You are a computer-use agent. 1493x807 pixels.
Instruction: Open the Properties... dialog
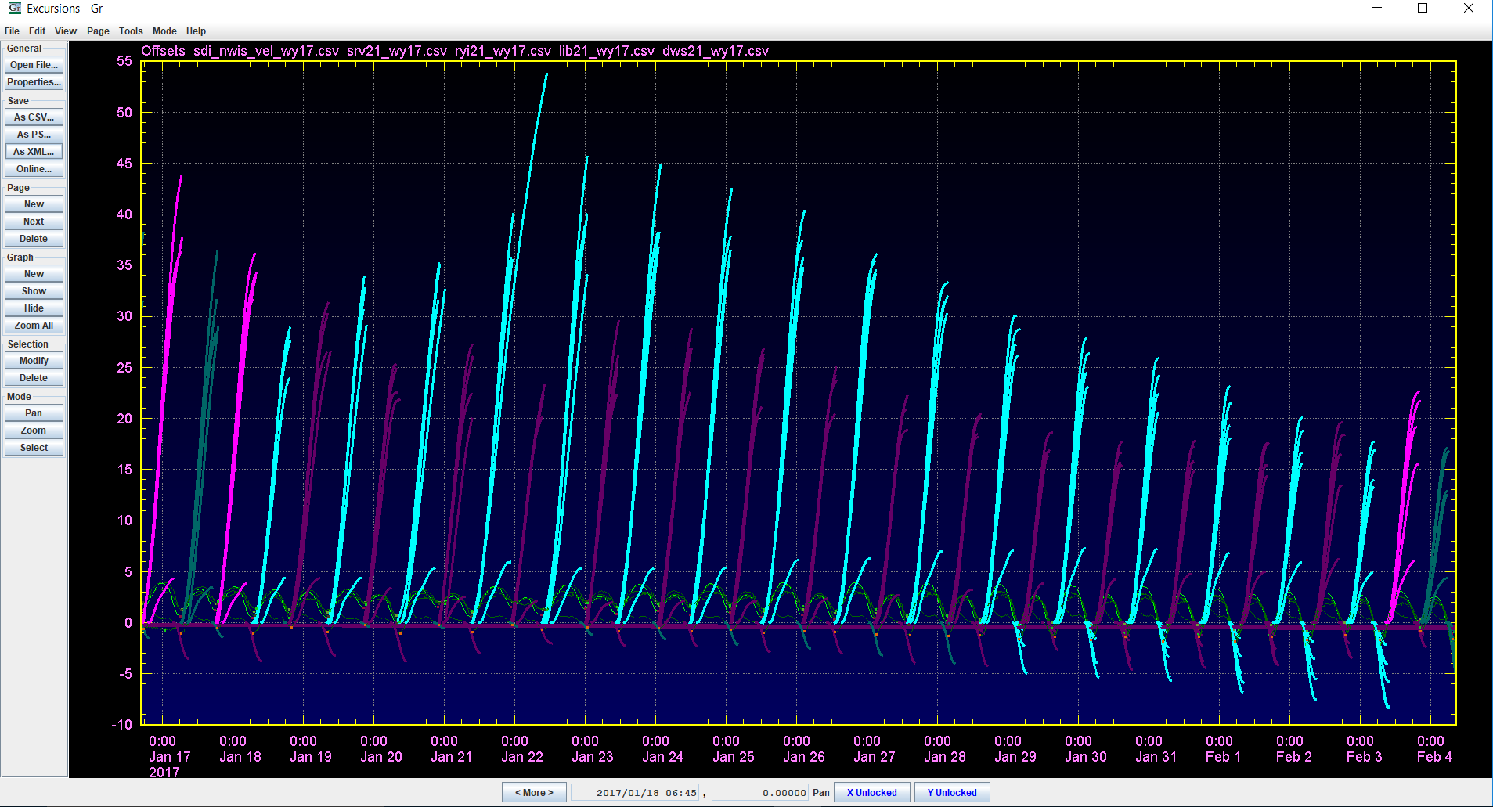point(34,82)
